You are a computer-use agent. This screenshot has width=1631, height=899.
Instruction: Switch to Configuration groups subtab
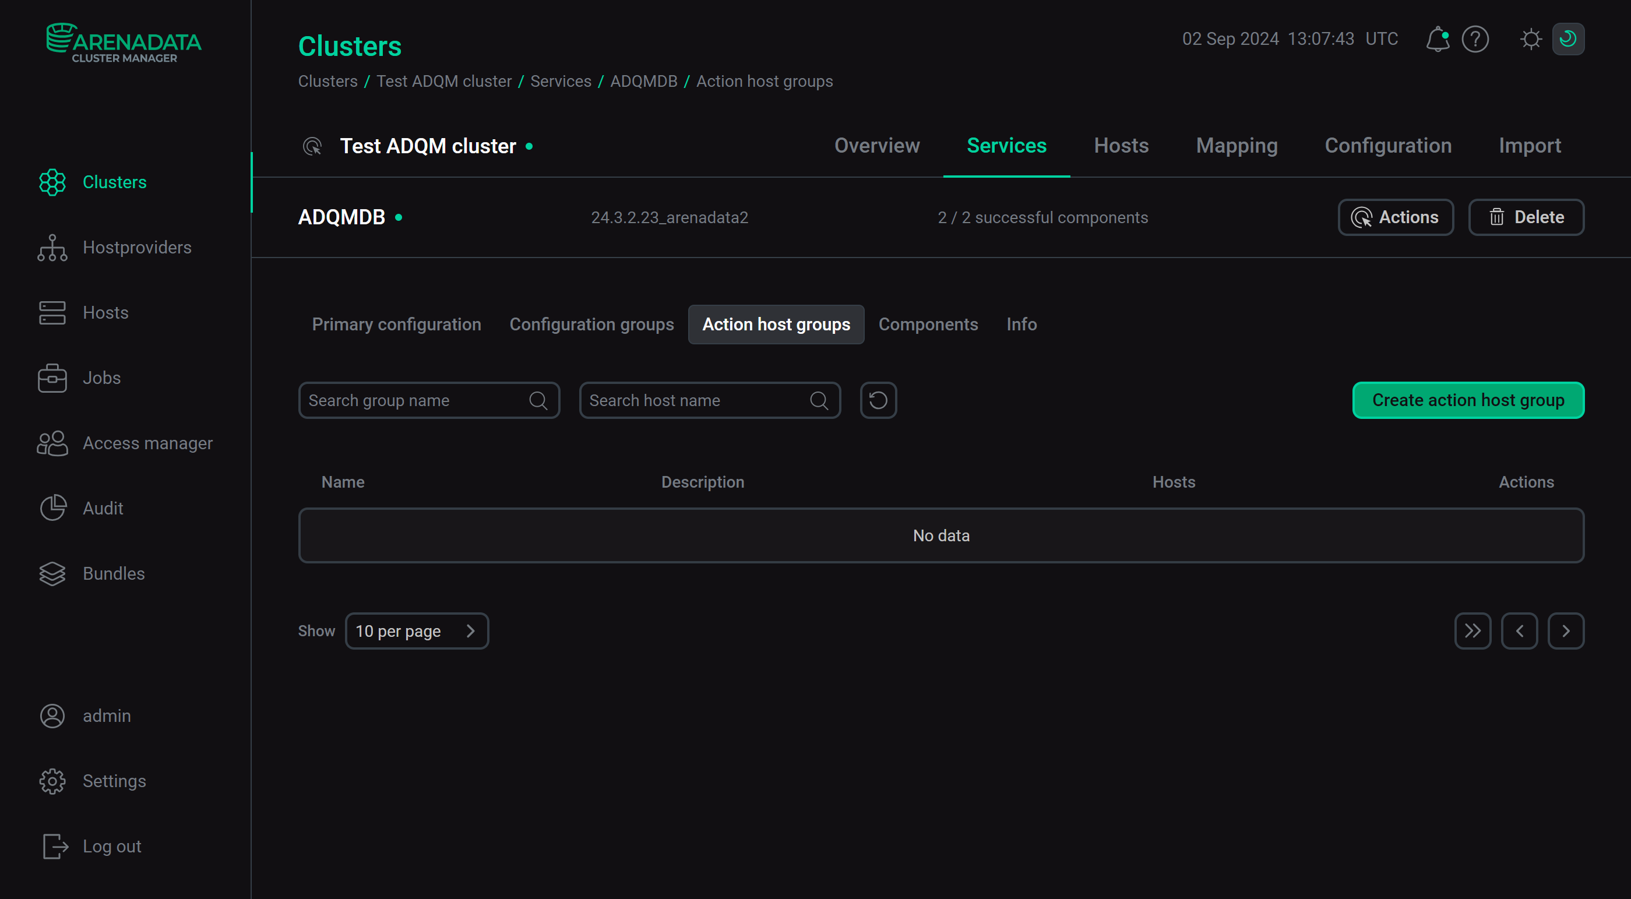tap(591, 324)
